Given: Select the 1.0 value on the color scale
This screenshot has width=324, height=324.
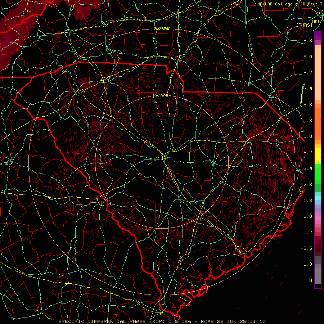Looking at the screenshot, I should [x=308, y=216].
